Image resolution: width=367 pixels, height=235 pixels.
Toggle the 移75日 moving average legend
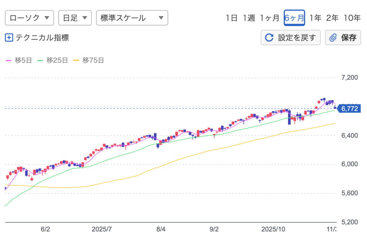[x=88, y=61]
